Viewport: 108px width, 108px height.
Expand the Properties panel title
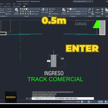pos(73,16)
